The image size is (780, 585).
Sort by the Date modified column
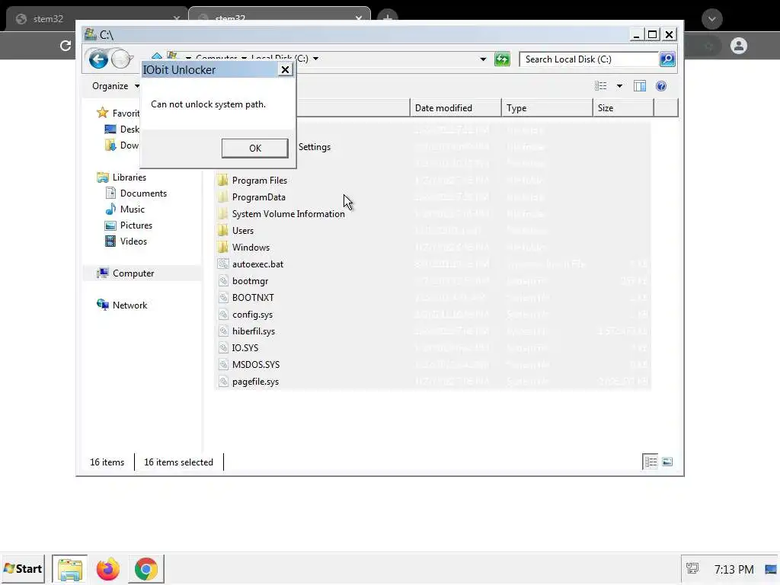pos(456,108)
